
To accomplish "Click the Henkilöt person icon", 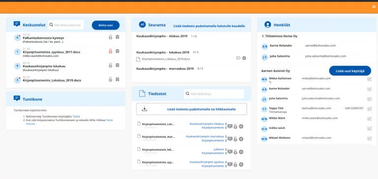I will (x=268, y=25).
